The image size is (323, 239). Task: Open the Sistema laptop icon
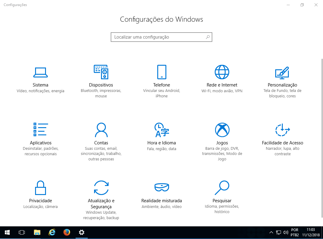tap(41, 72)
